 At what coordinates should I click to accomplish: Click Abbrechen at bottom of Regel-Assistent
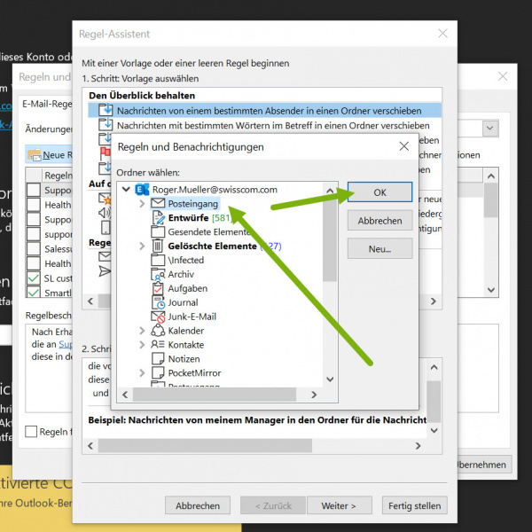tap(198, 505)
